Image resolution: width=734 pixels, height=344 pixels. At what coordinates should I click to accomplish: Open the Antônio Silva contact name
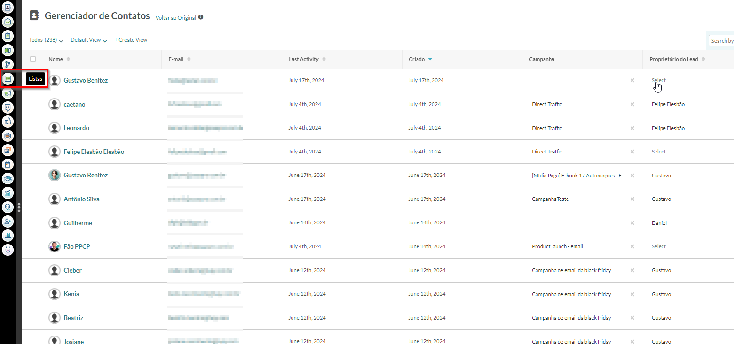[81, 199]
